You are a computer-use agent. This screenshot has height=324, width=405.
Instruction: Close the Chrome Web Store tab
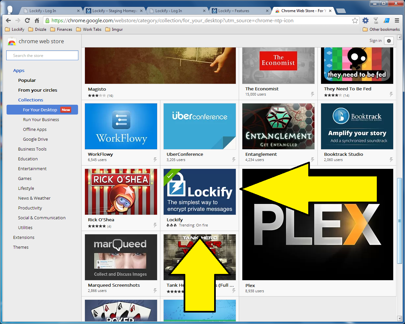click(330, 11)
